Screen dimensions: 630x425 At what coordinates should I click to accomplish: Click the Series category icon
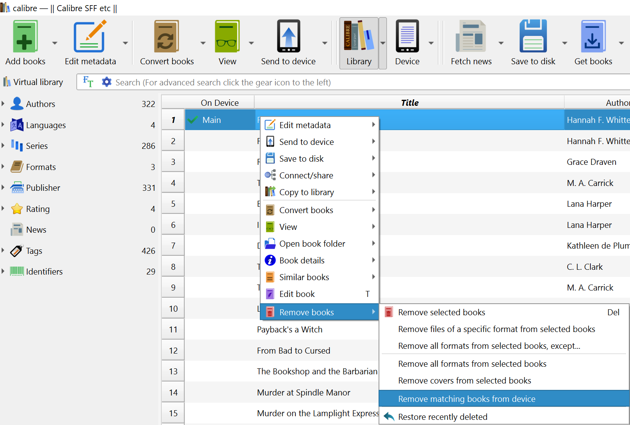coord(17,146)
